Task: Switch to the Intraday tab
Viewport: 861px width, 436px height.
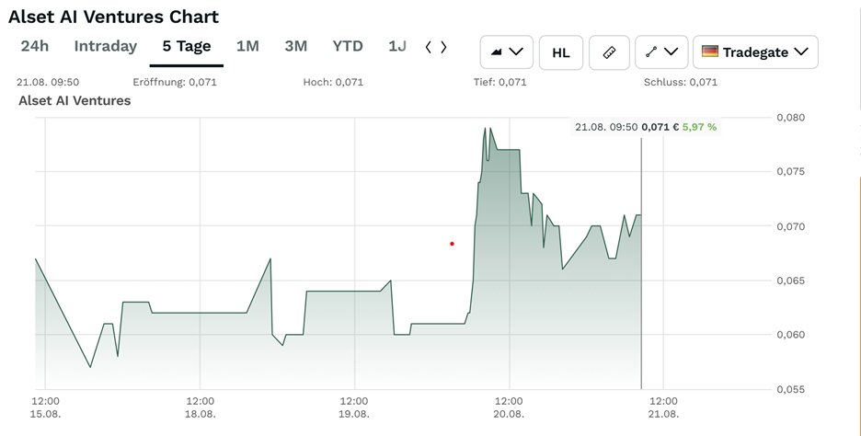Action: (x=105, y=46)
